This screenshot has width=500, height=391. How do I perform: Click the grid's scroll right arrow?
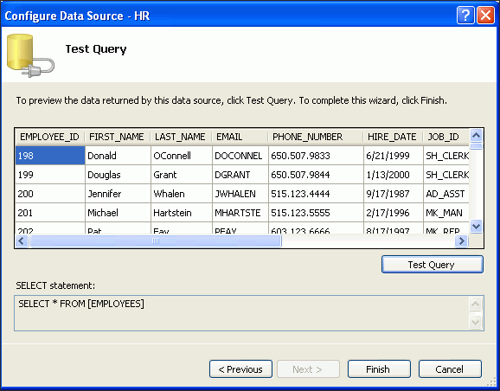point(461,240)
